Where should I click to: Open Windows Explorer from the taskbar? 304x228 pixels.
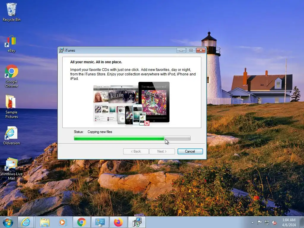(45, 222)
